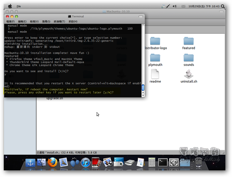232x177 pixels.
Task: Open the system preferences gear in the dock
Action: 174,163
